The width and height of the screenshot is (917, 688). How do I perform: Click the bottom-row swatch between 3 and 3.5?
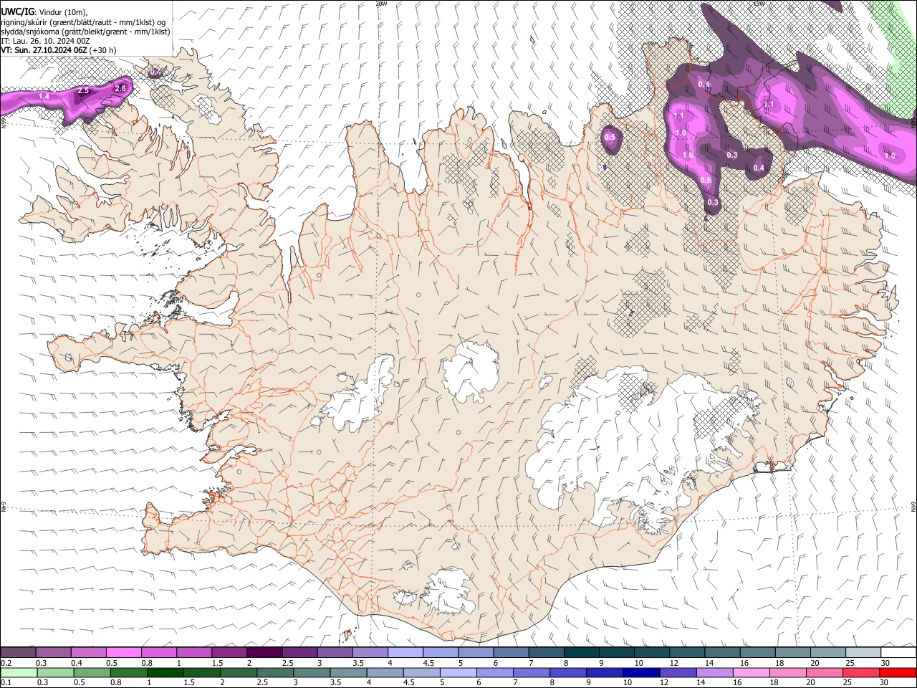click(x=312, y=672)
